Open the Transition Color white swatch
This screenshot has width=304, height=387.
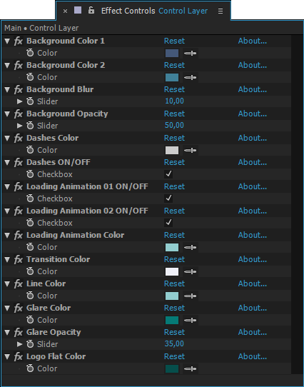(172, 271)
